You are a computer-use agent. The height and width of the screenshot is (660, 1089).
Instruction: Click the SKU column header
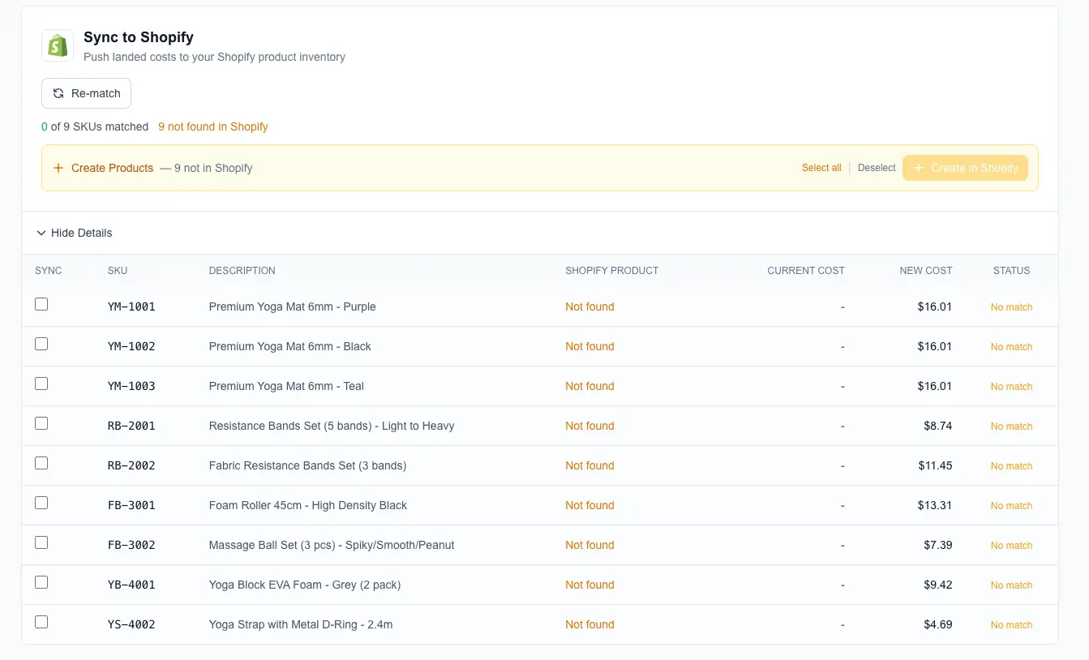click(118, 271)
